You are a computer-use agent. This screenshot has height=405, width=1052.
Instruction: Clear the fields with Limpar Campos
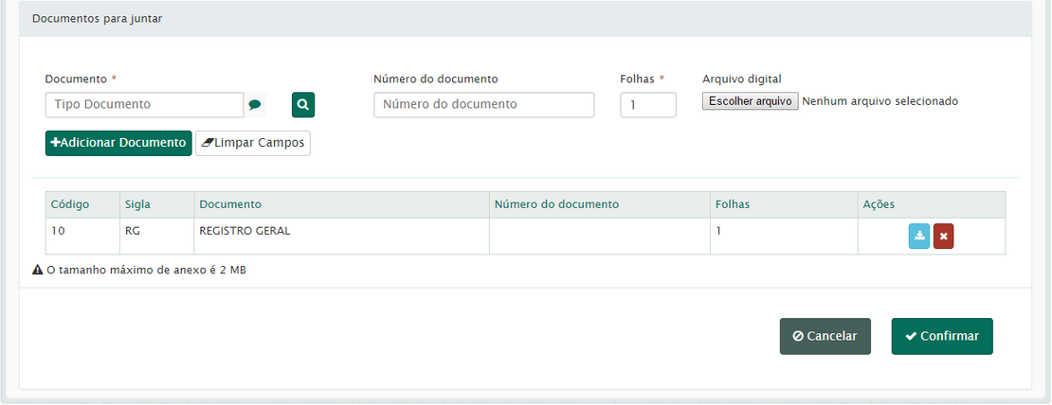[x=253, y=143]
